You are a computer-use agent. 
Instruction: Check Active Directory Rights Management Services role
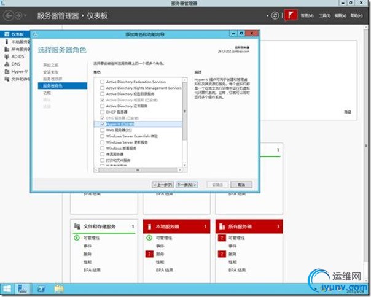102,88
